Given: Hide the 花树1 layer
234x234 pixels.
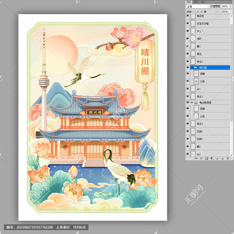Looking at the screenshot, I should [188, 131].
